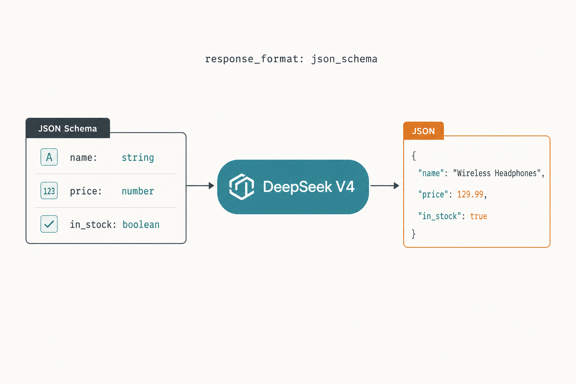This screenshot has height=384, width=576.
Task: Click the opening curly brace in JSON
Action: 414,156
